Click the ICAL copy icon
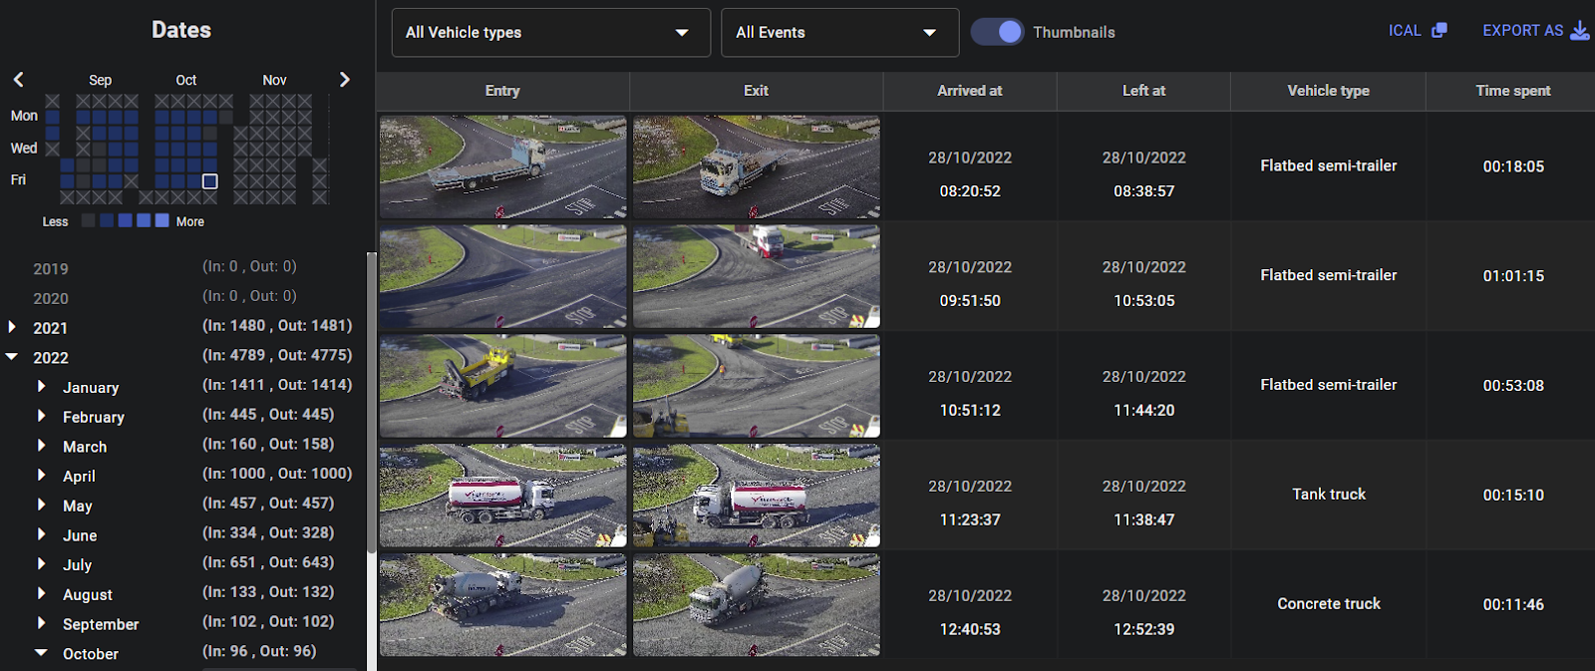The width and height of the screenshot is (1595, 671). [1438, 31]
